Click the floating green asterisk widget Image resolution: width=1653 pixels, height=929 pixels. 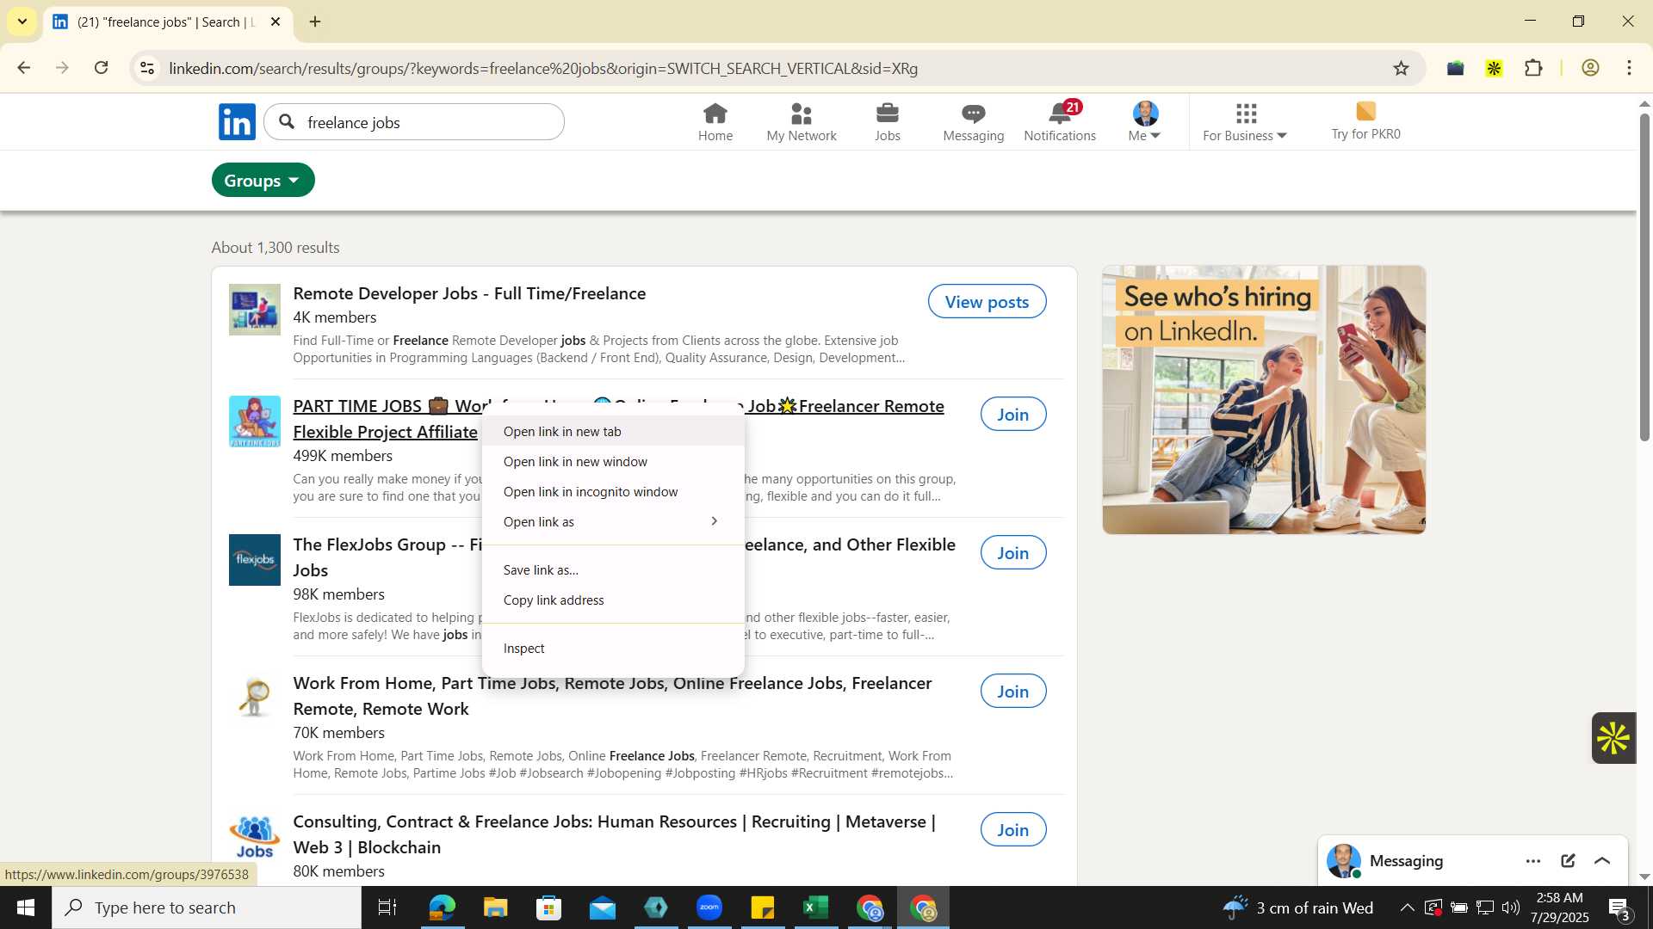[1613, 738]
